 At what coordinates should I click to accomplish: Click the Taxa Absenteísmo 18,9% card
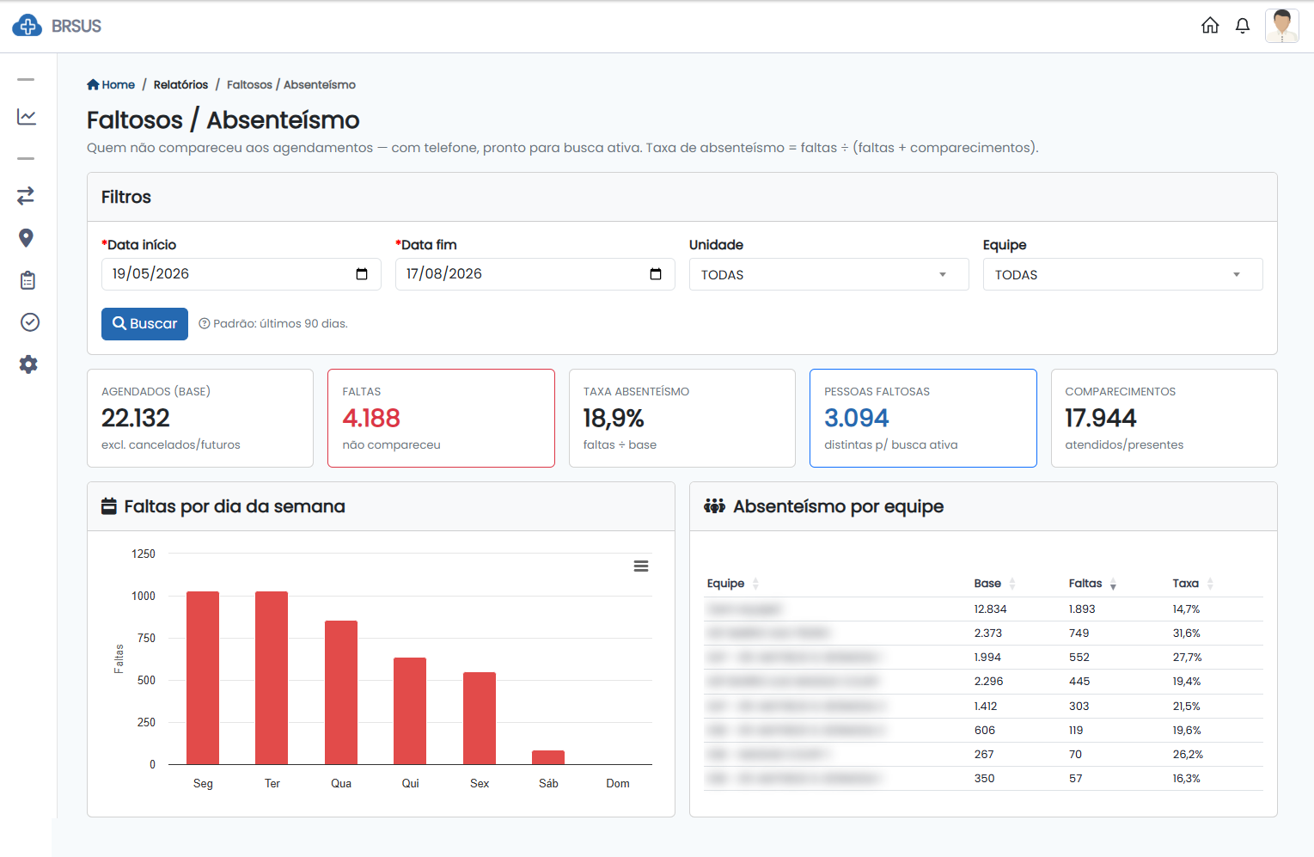682,418
